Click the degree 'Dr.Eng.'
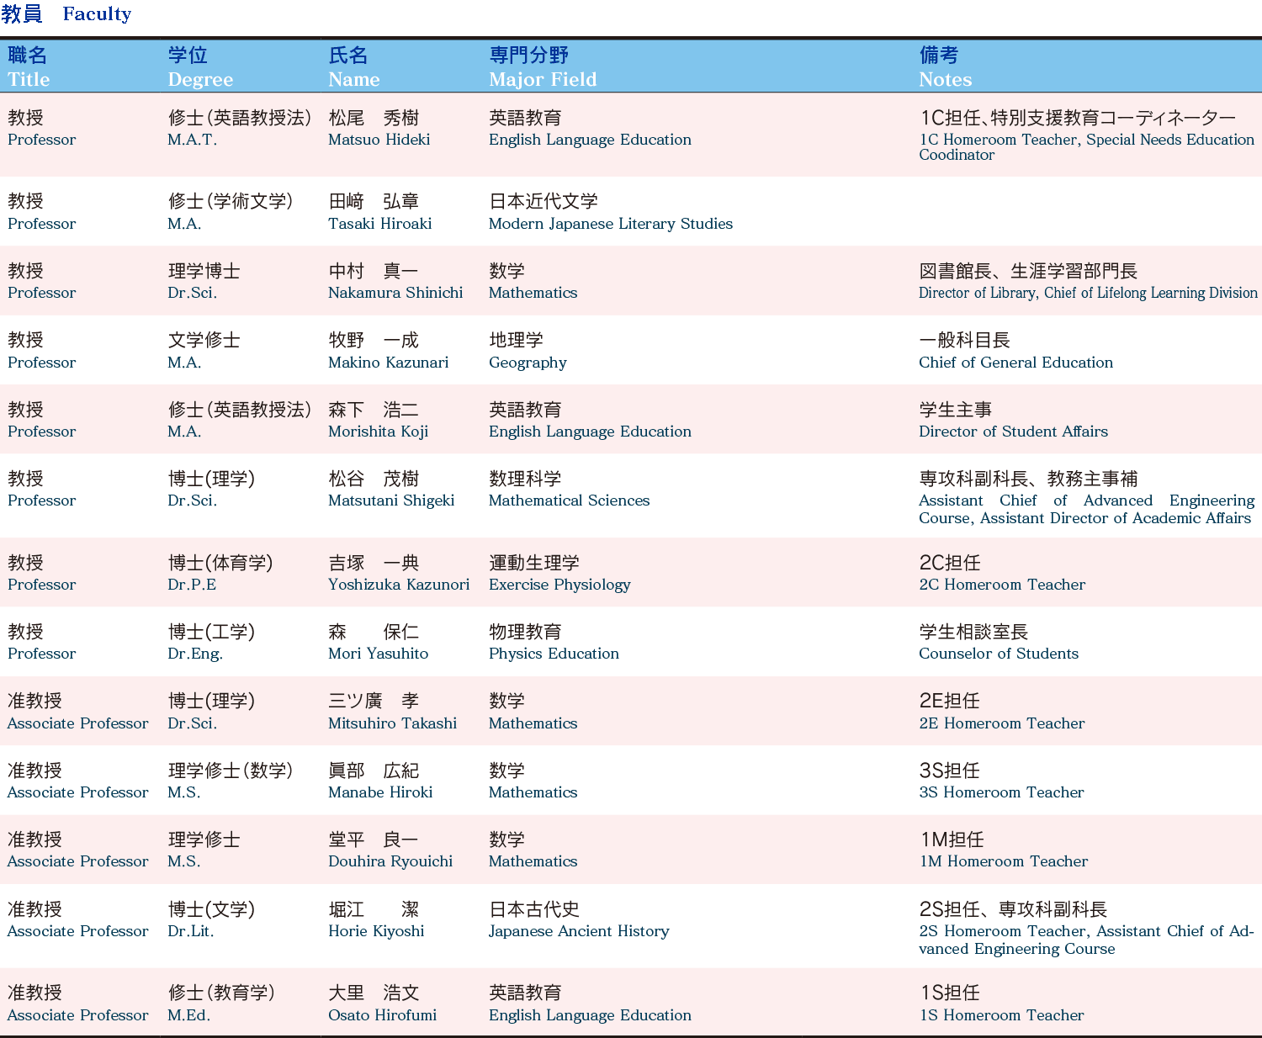This screenshot has width=1262, height=1038. (195, 654)
